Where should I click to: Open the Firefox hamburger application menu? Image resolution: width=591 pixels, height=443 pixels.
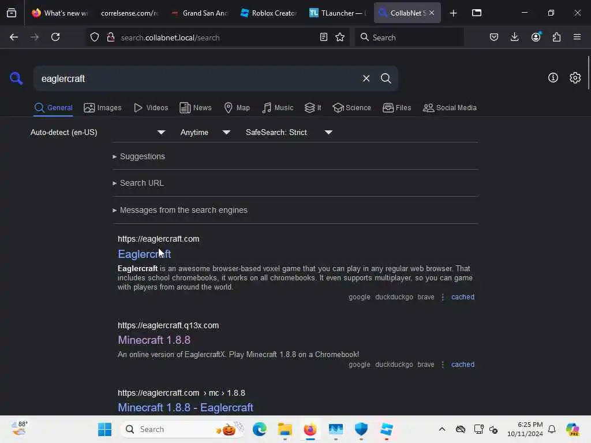(x=577, y=37)
